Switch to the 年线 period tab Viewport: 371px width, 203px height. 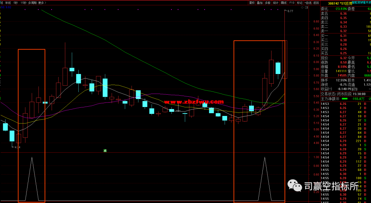(8, 3)
